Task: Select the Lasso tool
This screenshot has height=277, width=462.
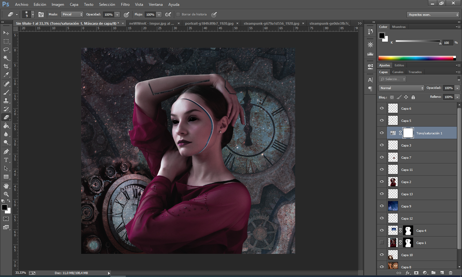Action: 6,50
